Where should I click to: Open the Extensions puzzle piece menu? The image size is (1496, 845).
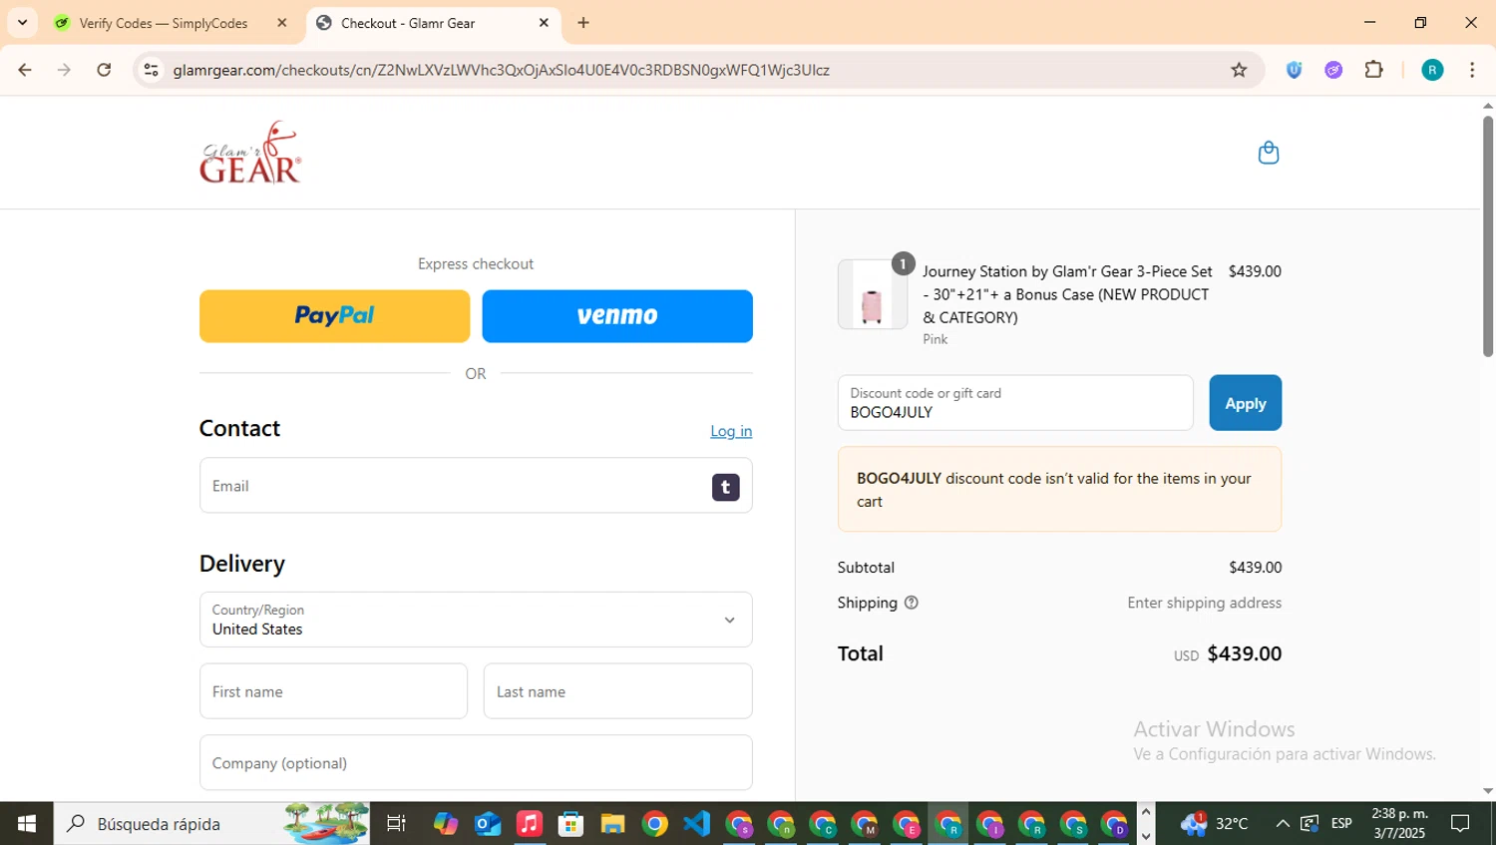click(1373, 70)
